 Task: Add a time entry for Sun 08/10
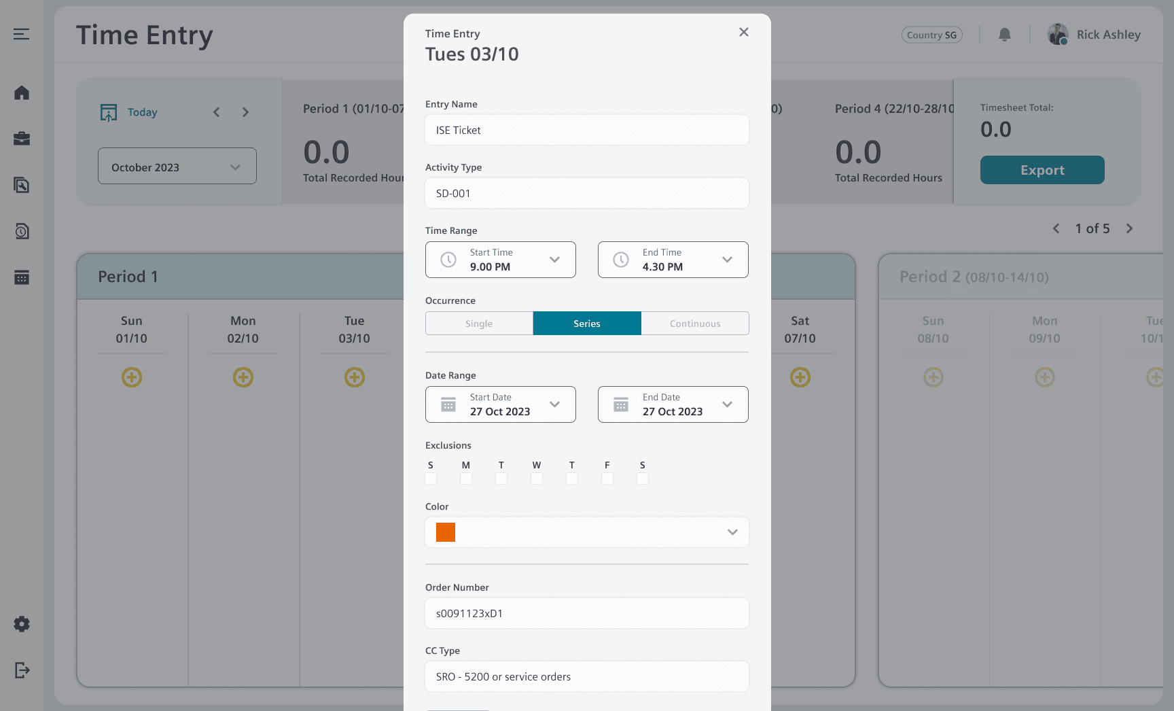click(933, 377)
